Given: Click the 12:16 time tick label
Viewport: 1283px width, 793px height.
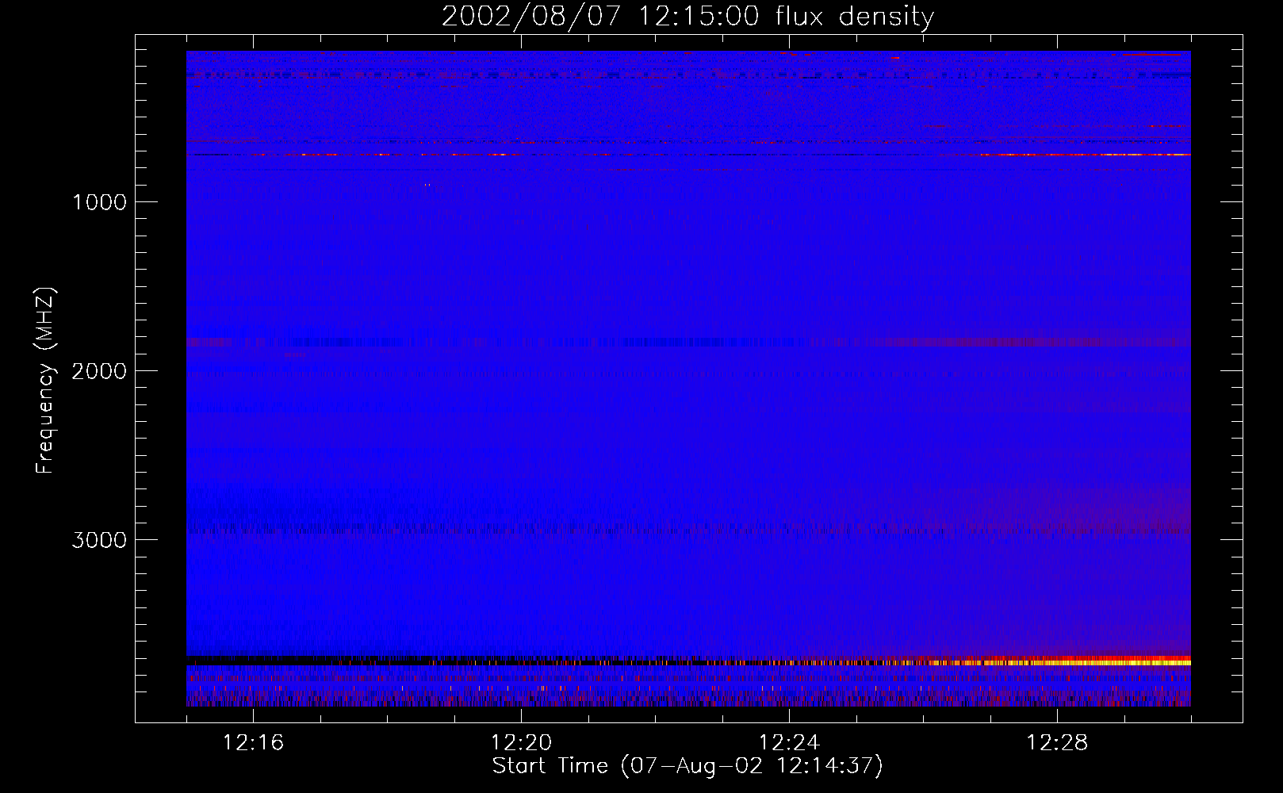Looking at the screenshot, I should [253, 743].
